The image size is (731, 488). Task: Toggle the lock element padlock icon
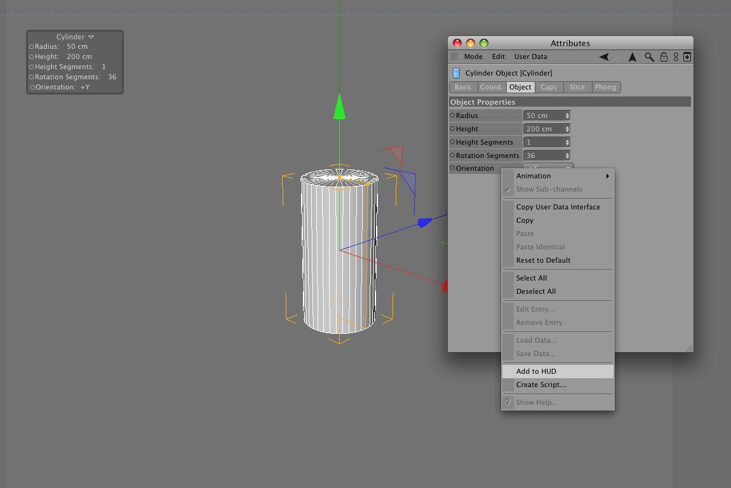(664, 57)
